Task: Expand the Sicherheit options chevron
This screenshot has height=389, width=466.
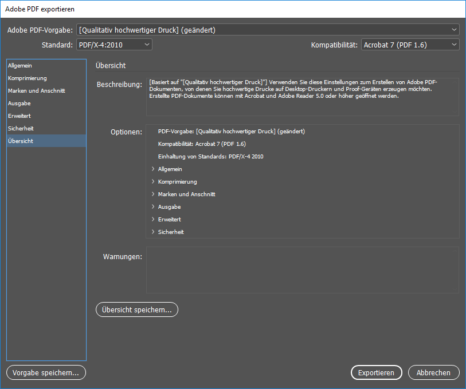Action: [153, 232]
